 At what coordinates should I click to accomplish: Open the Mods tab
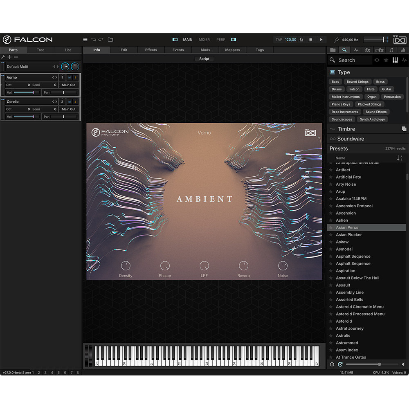[205, 50]
